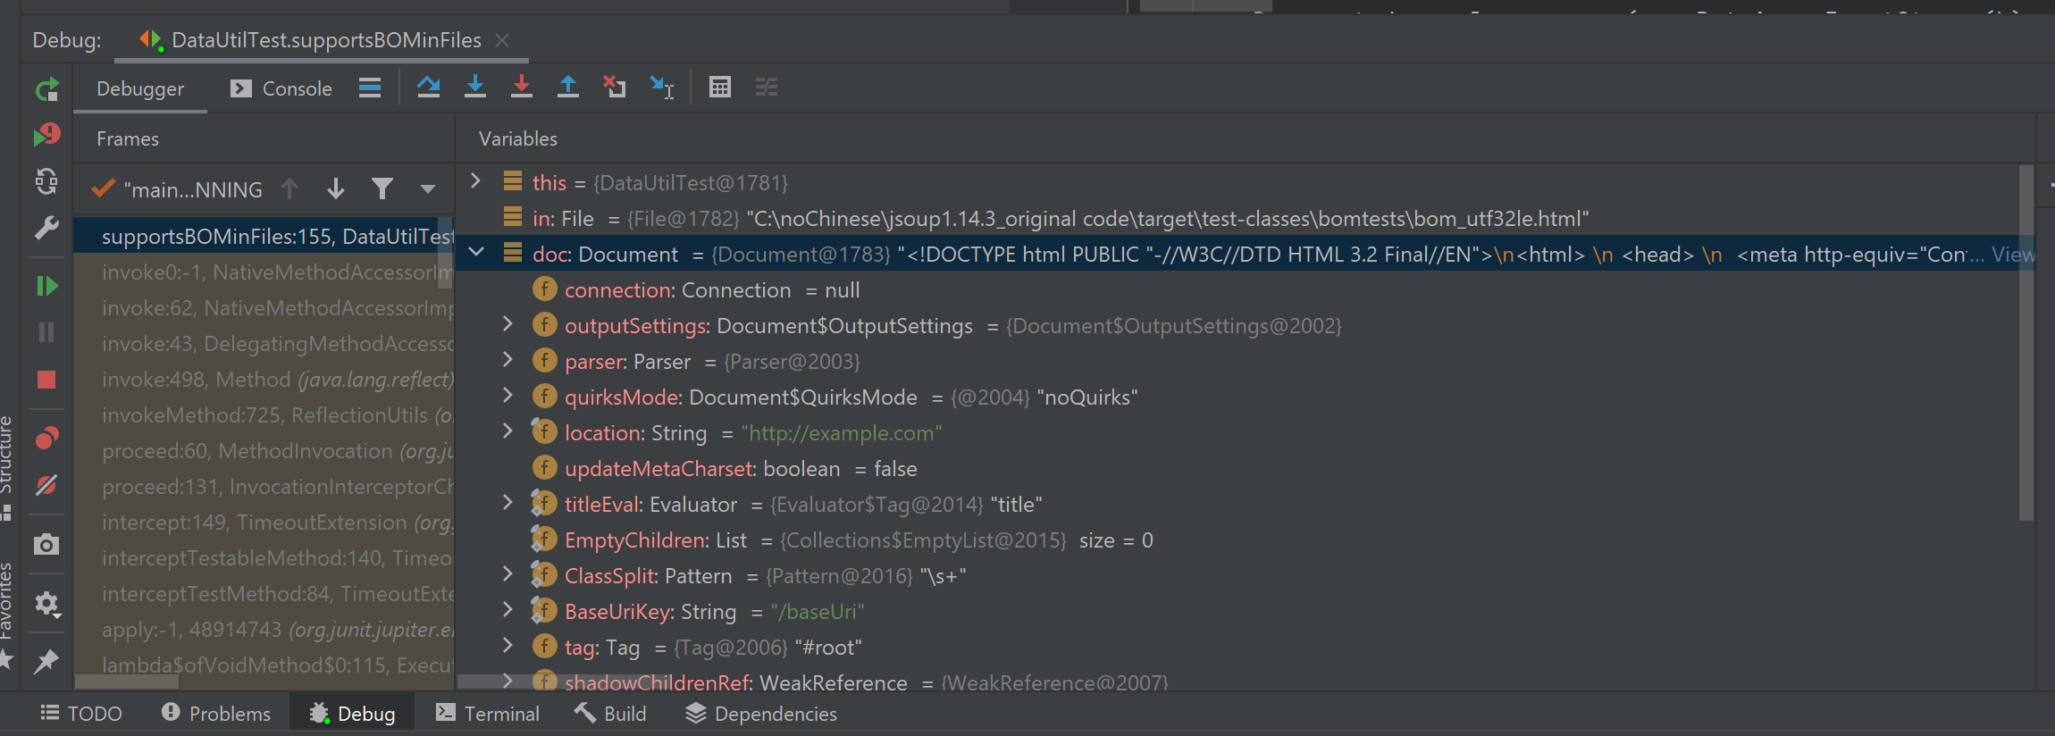Click the Force Step Into button

(x=522, y=87)
